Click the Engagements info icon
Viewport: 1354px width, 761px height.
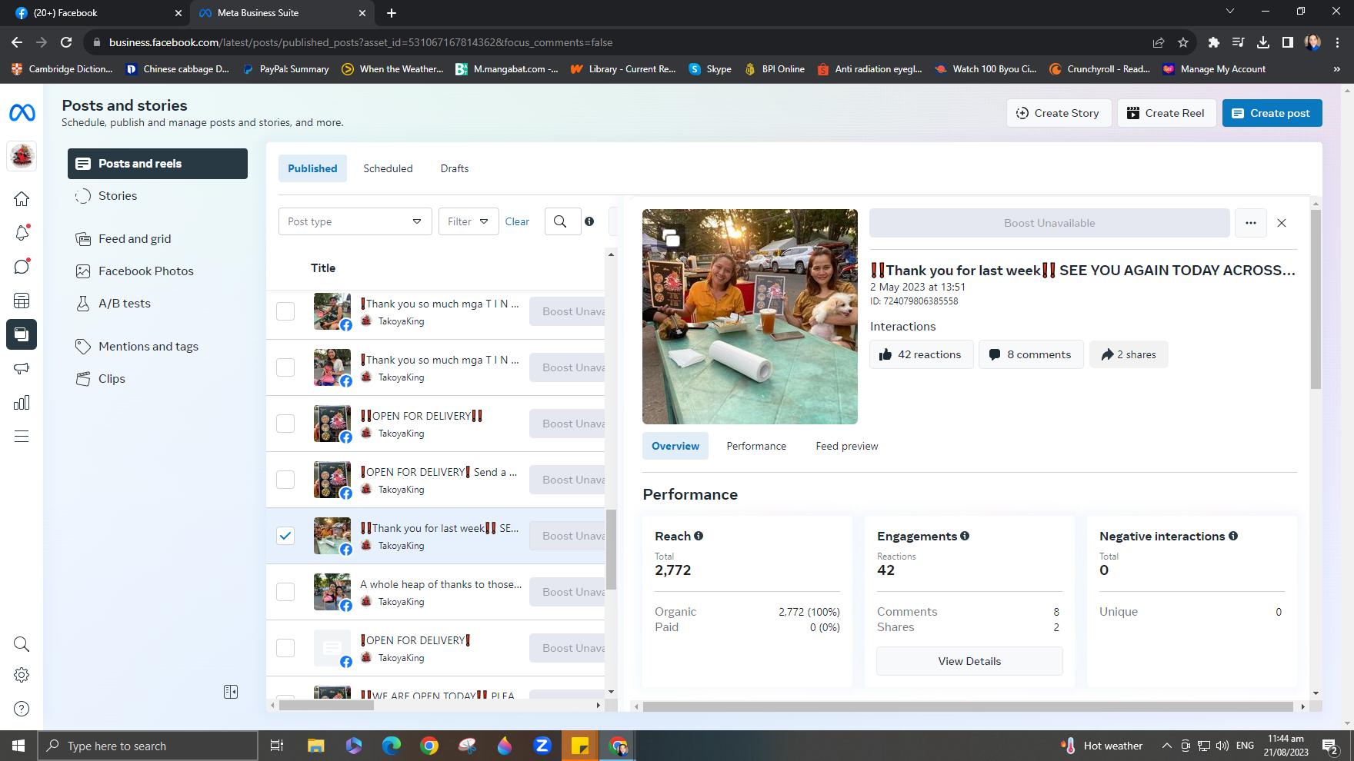tap(965, 536)
